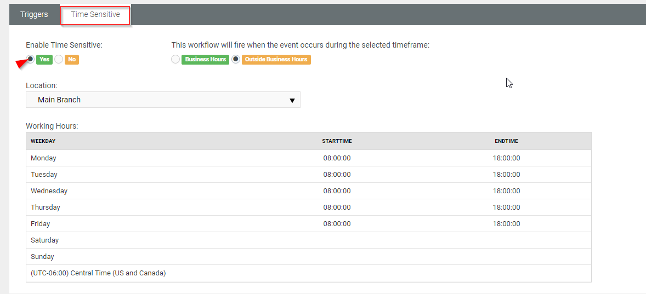Viewport: 646px width, 294px height.
Task: Switch to the Triggers tab
Action: click(34, 14)
